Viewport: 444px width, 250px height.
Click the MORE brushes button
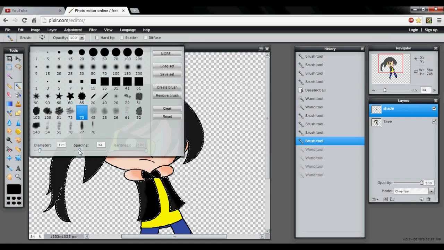[x=167, y=54]
